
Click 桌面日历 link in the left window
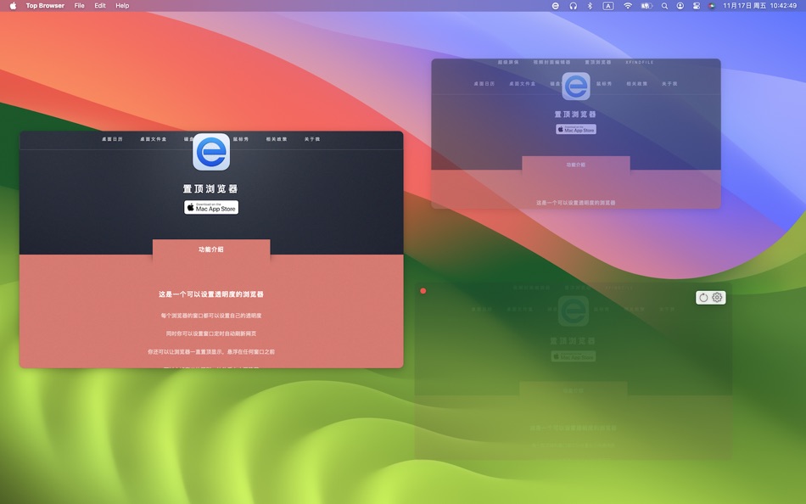(x=112, y=139)
